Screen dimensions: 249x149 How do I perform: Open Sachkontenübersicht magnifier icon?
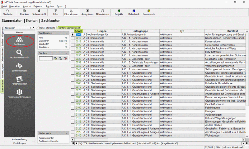pos(19,54)
